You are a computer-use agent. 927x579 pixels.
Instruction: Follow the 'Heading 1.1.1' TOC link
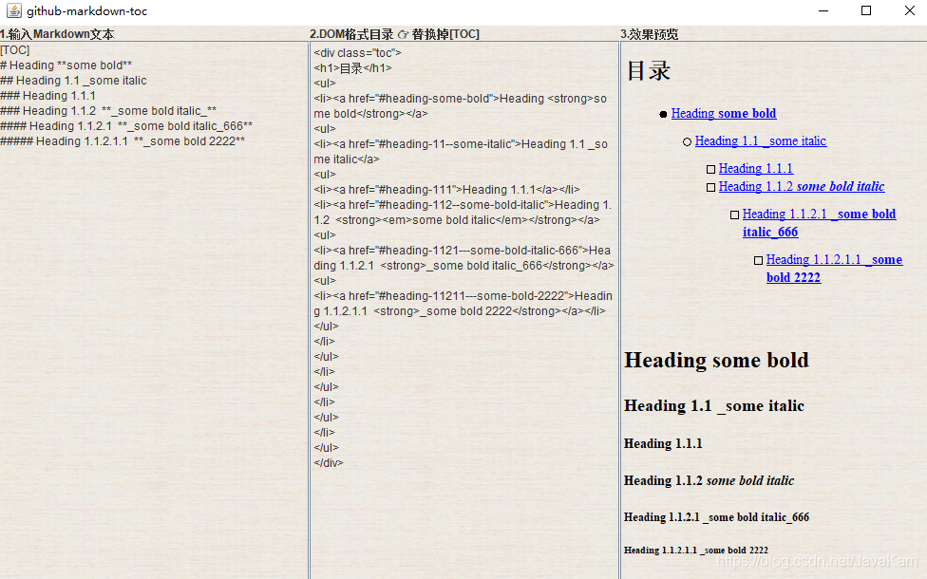[x=755, y=169]
